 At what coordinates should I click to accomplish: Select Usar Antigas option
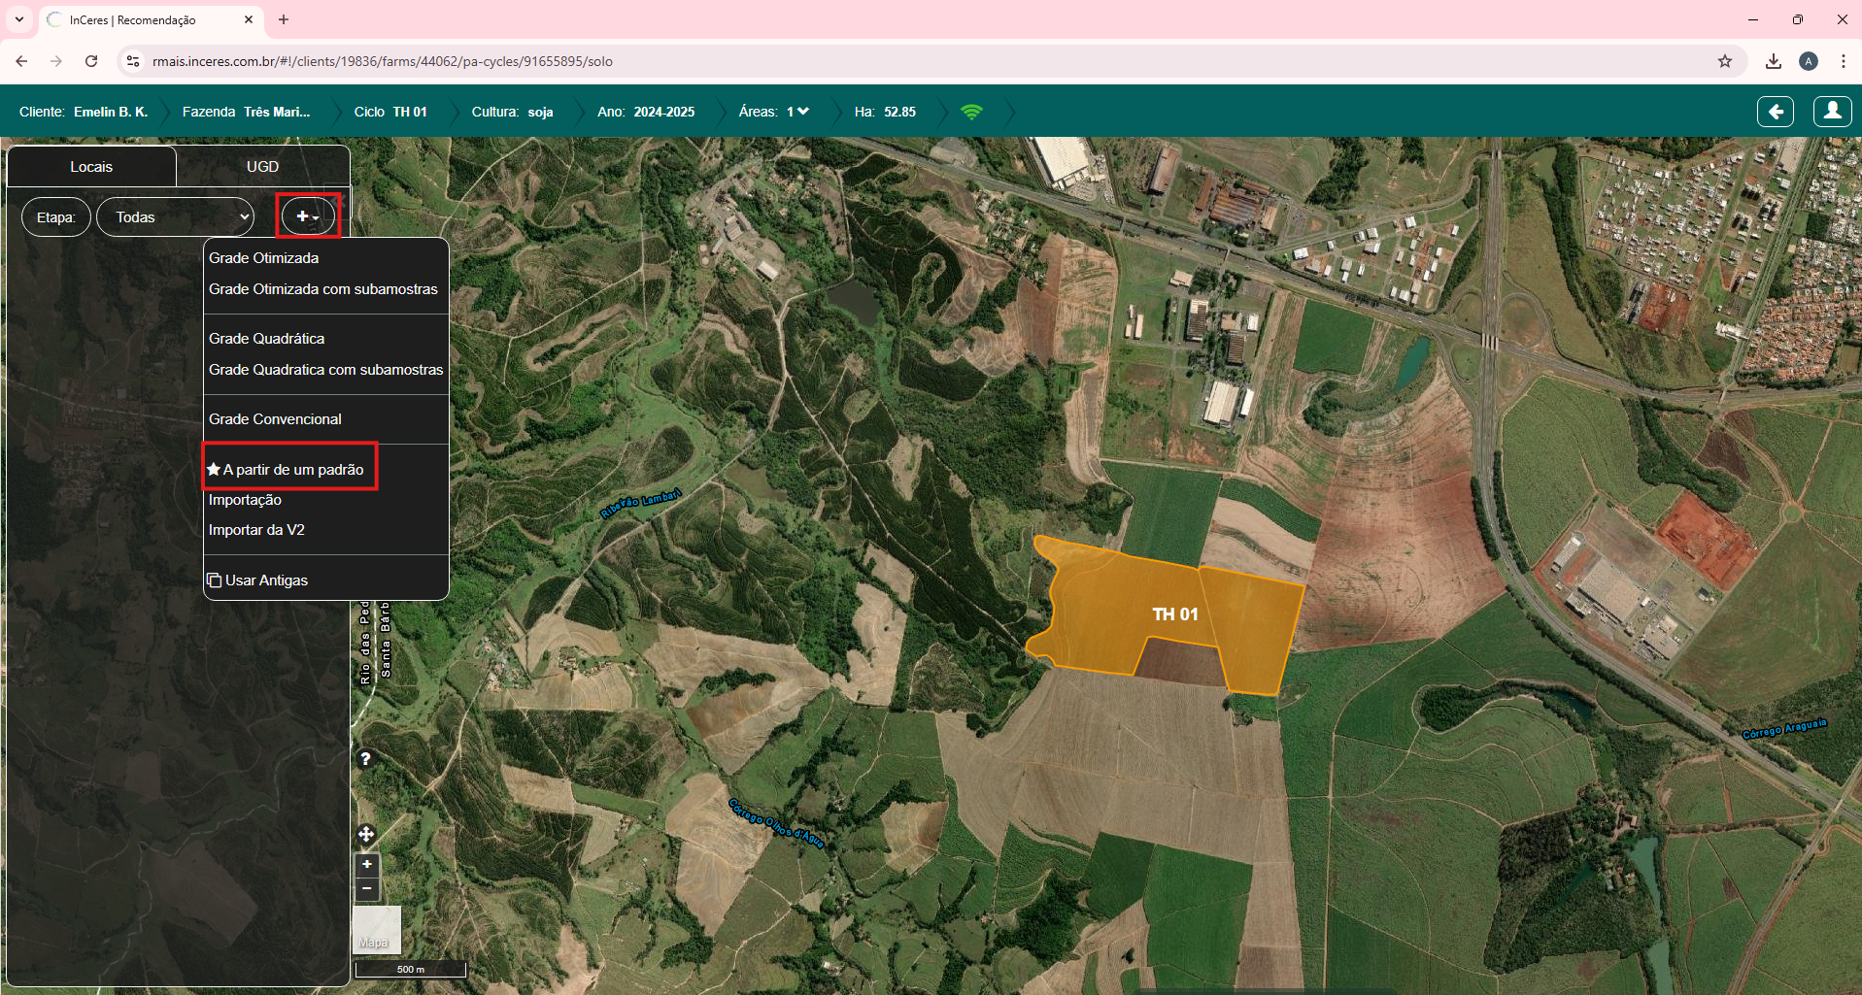pyautogui.click(x=257, y=580)
